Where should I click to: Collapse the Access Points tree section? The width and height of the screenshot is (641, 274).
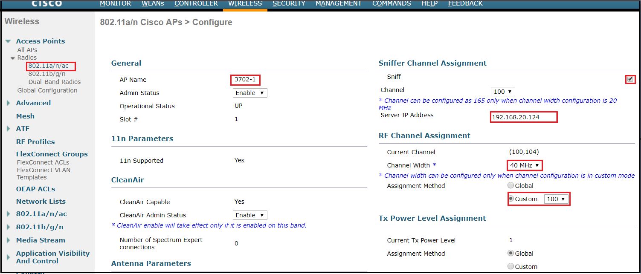pos(7,41)
